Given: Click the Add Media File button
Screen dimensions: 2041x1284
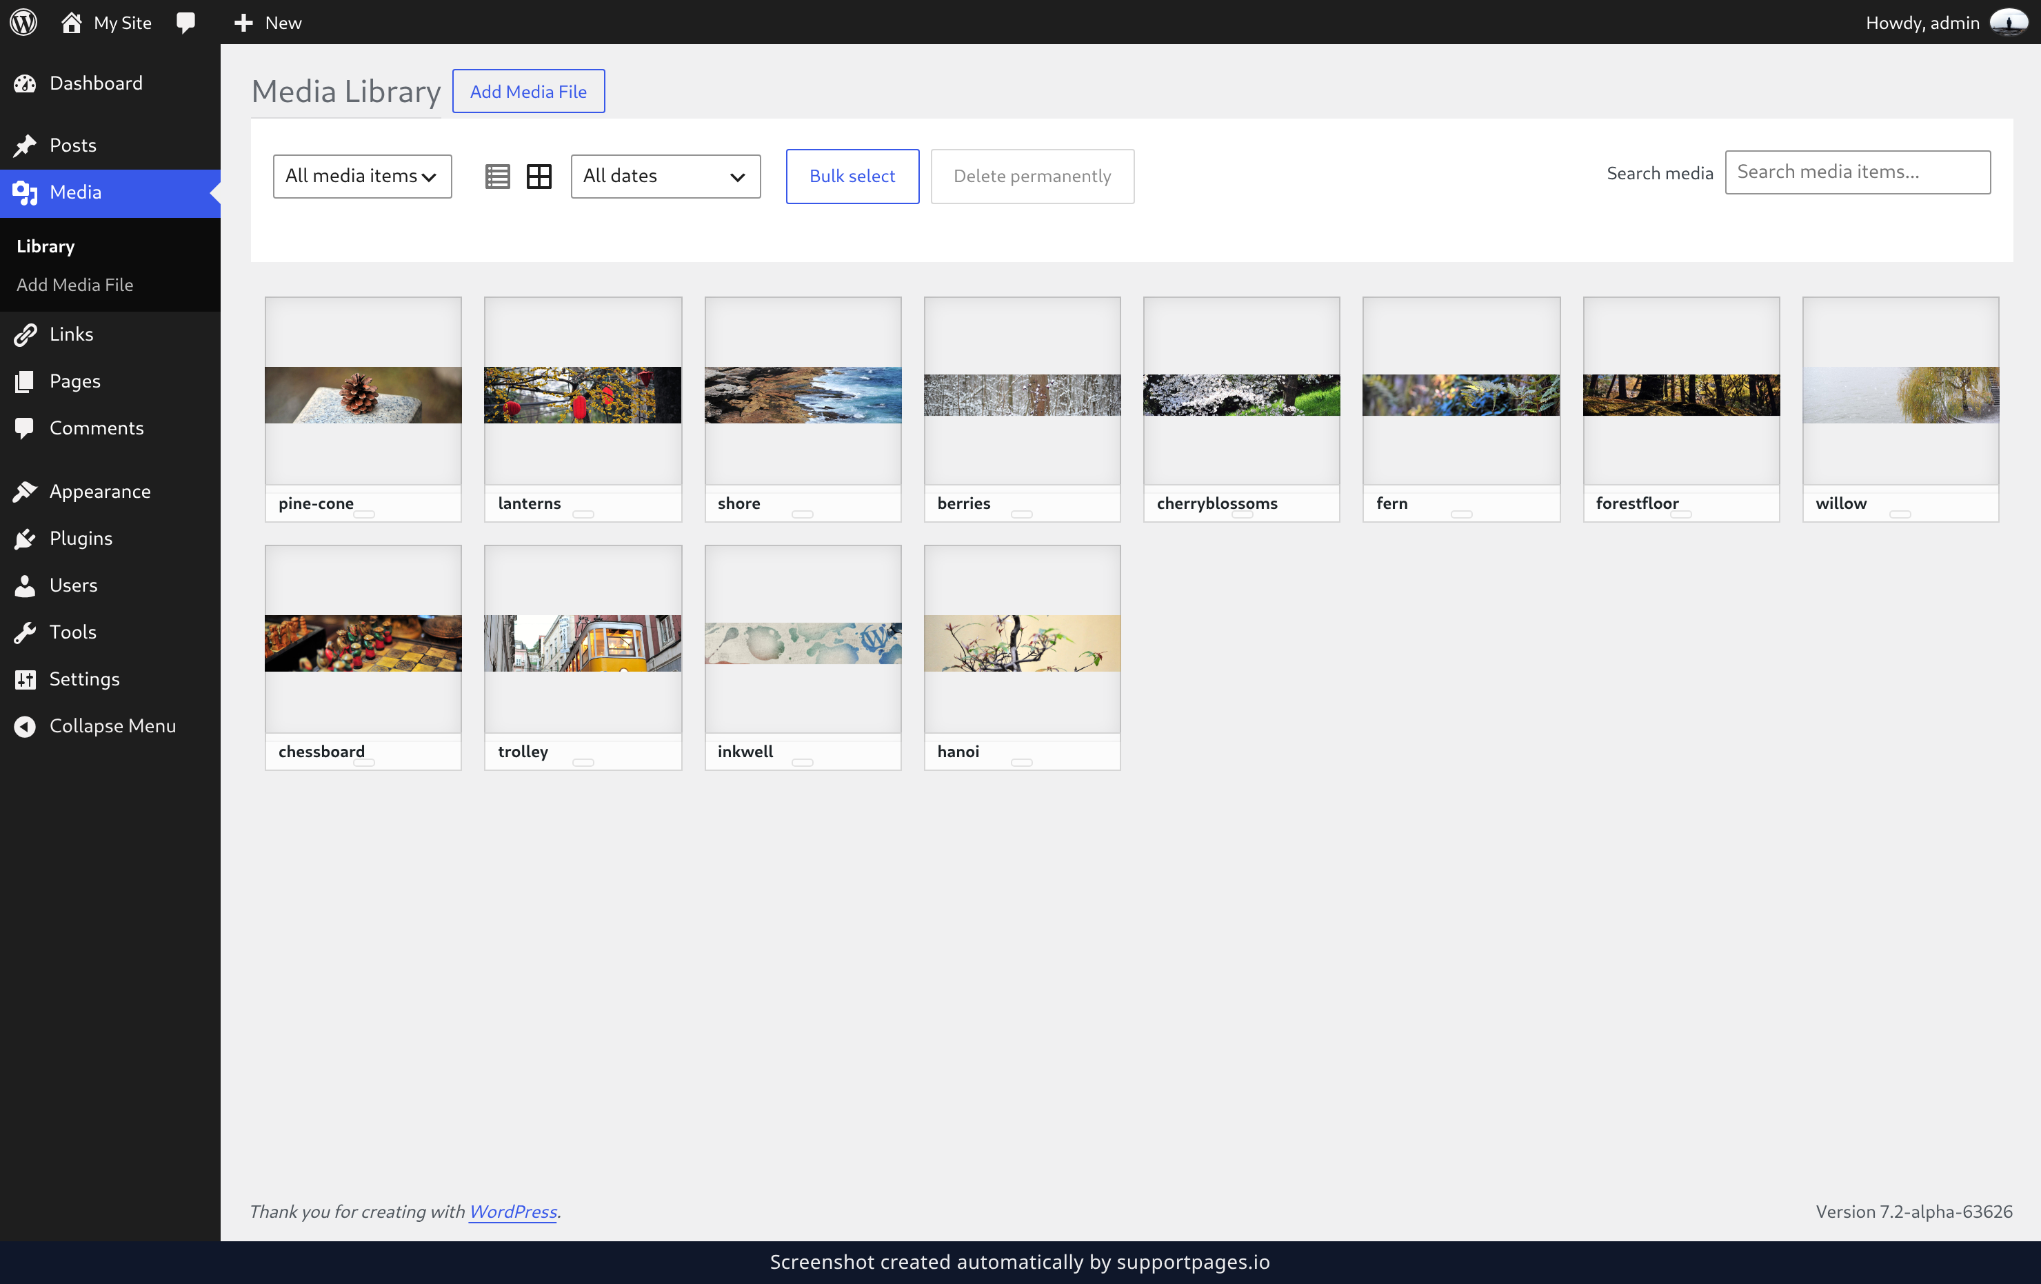Looking at the screenshot, I should click(528, 91).
